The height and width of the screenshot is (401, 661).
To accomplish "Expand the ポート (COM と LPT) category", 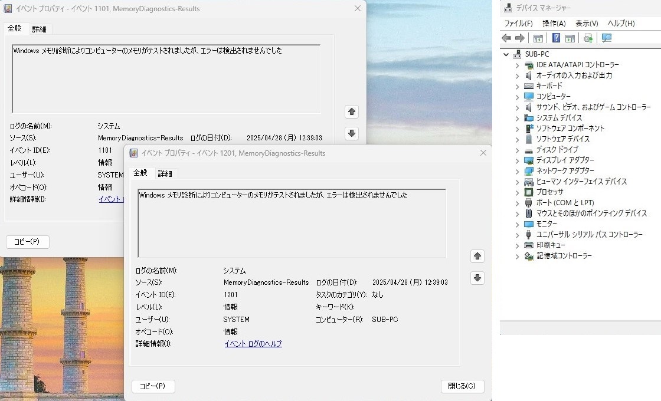I will pos(517,203).
